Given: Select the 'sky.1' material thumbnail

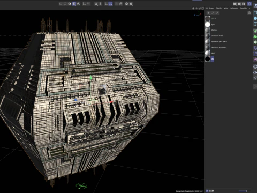Looking at the screenshot, I should pos(208,53).
